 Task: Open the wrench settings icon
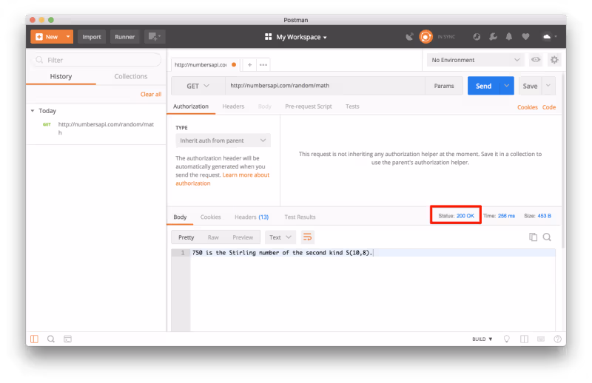point(493,37)
